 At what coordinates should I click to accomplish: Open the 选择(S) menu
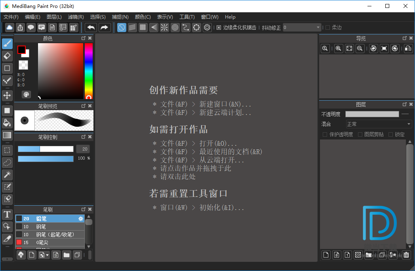pyautogui.click(x=98, y=17)
